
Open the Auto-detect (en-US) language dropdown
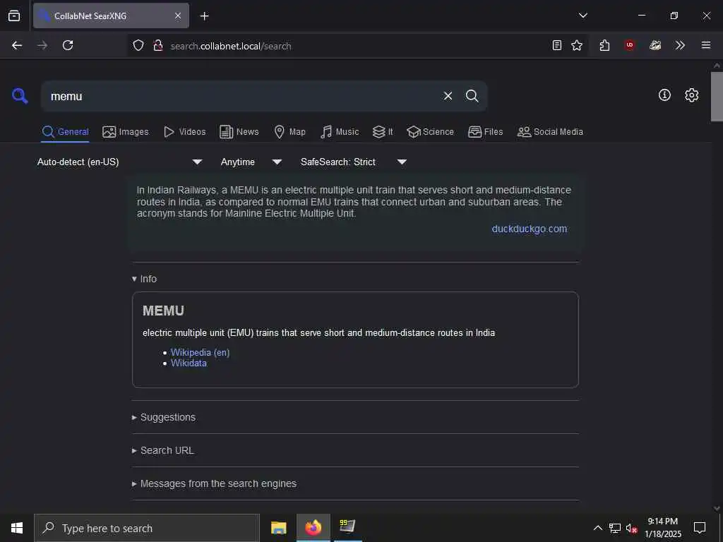click(x=120, y=162)
